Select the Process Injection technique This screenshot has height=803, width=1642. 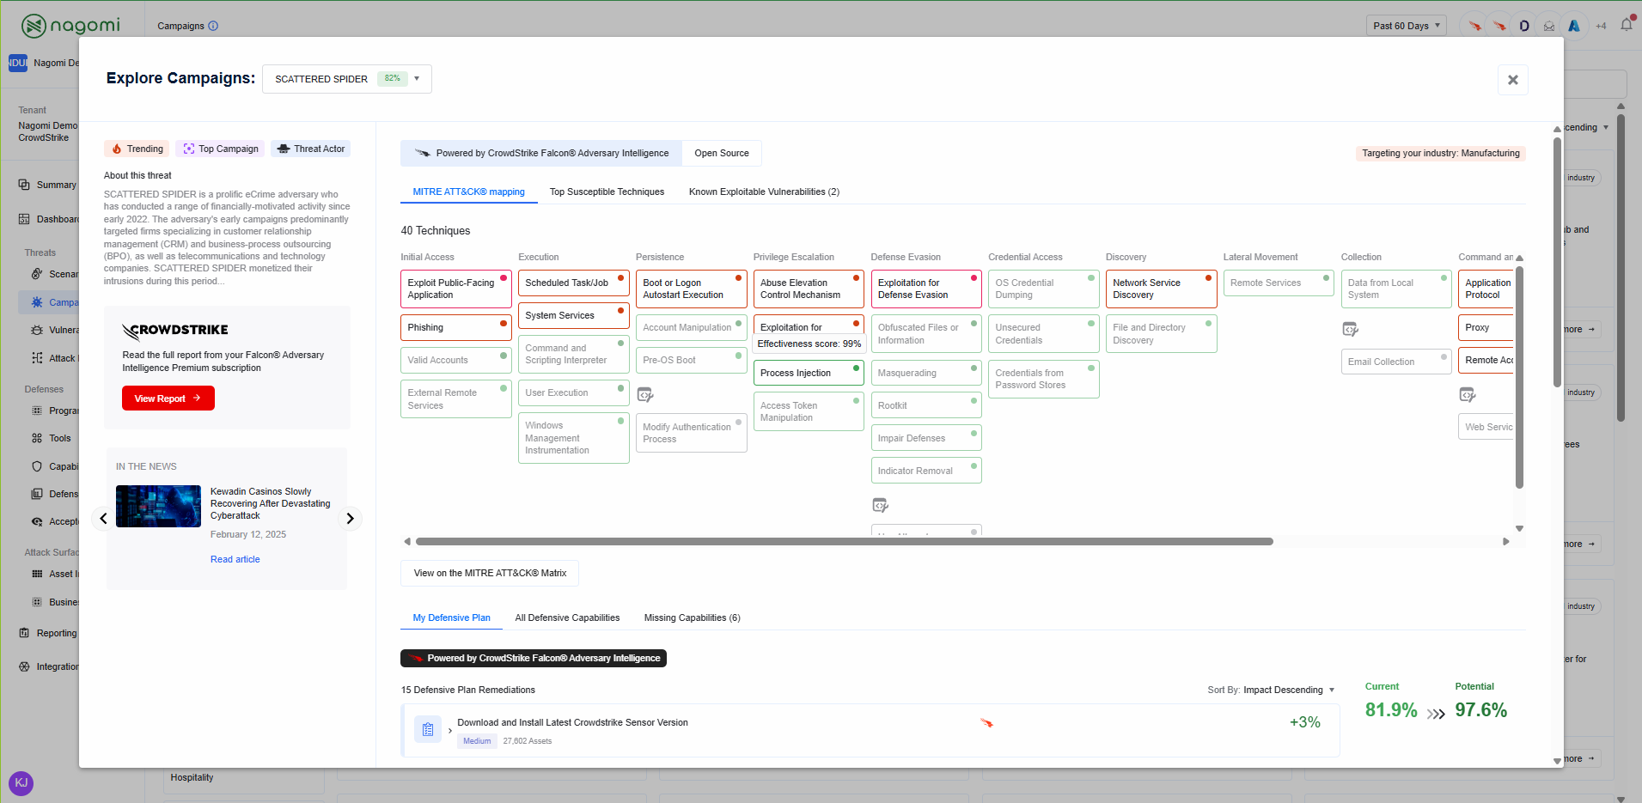click(x=808, y=373)
